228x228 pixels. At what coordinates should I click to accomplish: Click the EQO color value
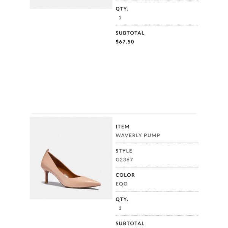point(122,184)
